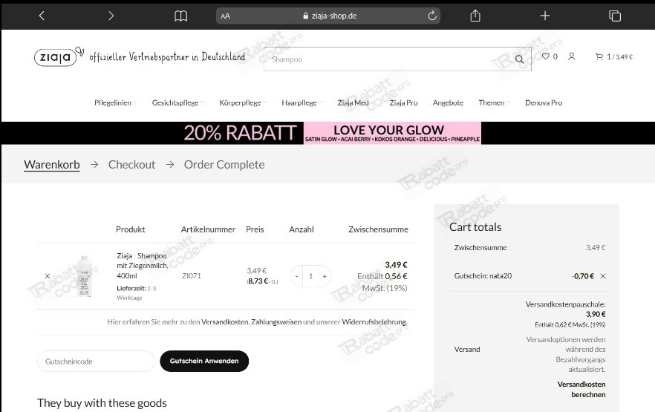Expand the Gesichtspflege menu
The height and width of the screenshot is (412, 655).
click(178, 102)
